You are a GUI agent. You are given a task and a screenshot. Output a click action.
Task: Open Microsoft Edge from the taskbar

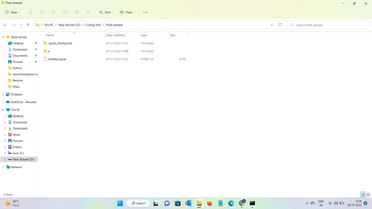(231, 203)
